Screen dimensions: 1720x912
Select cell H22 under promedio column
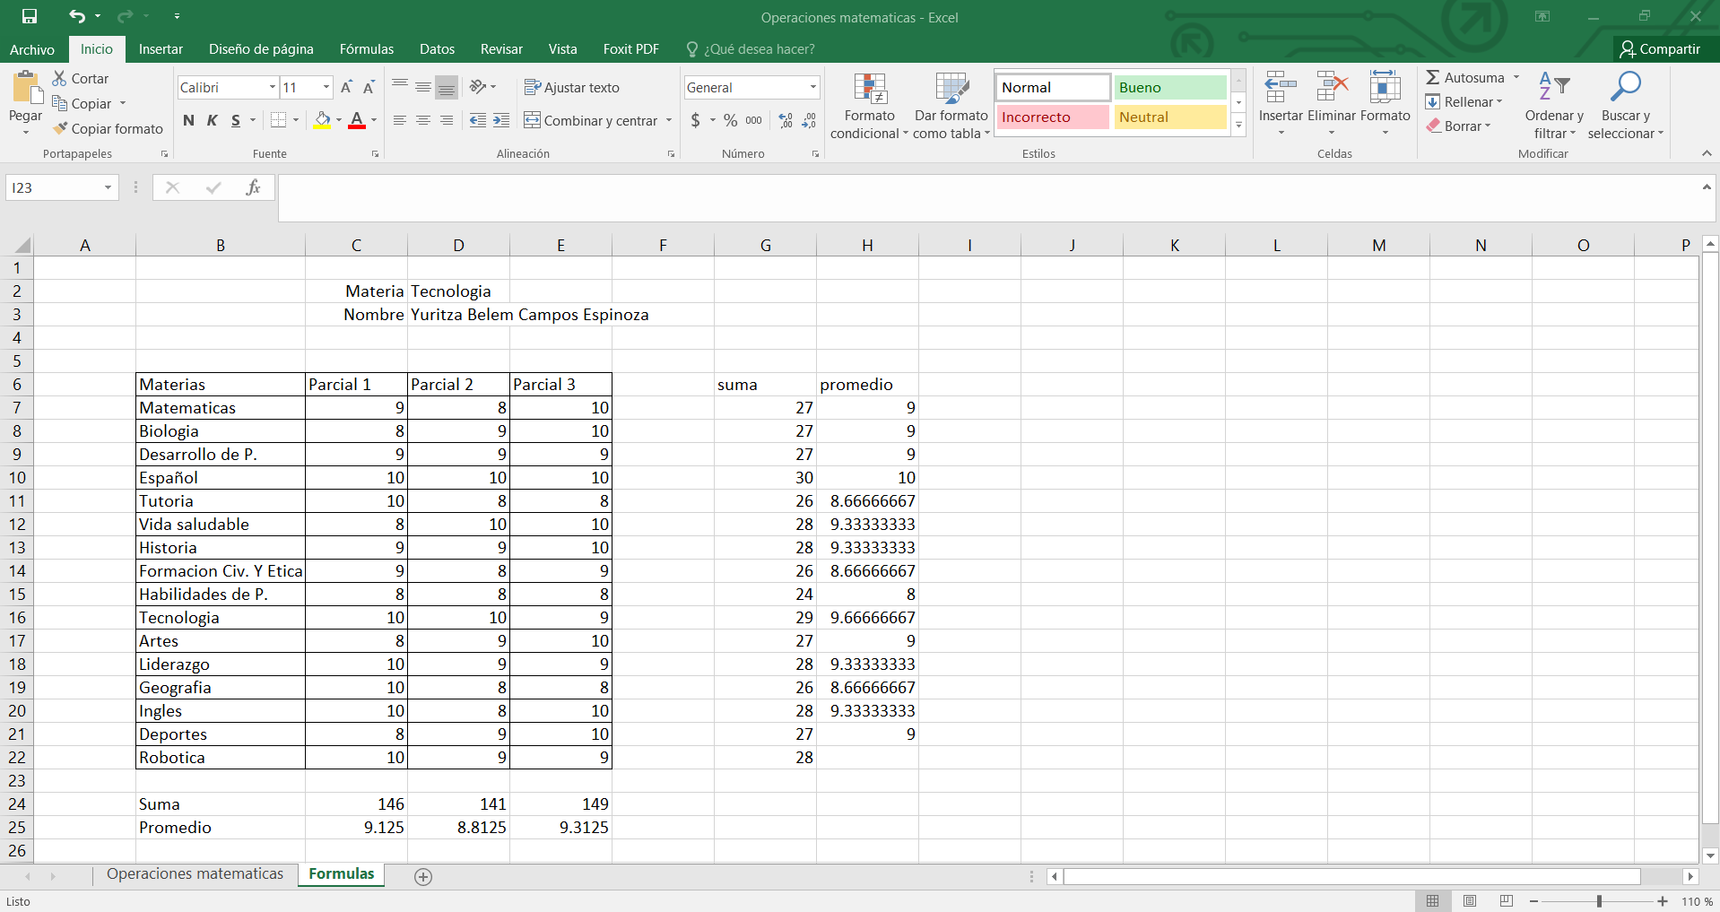[867, 758]
